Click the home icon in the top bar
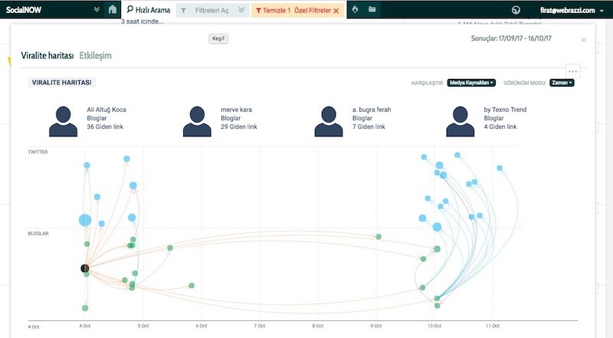 click(x=113, y=10)
